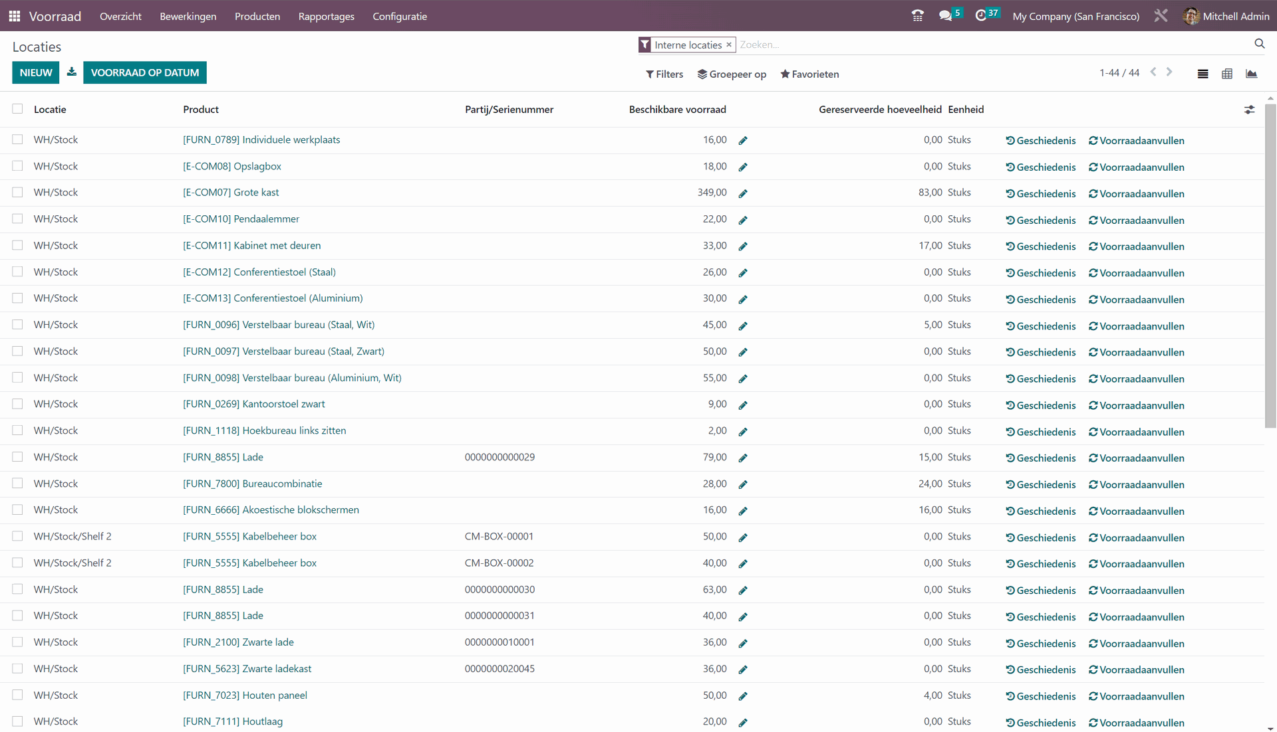Viewport: 1277px width, 732px height.
Task: Open the debug tools wrench icon
Action: coord(1161,16)
